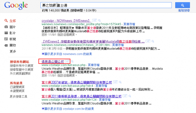This screenshot has width=196, height=113.
Task: Select the 新聞 newspaper icon in sidebar
Action: coord(6,39)
